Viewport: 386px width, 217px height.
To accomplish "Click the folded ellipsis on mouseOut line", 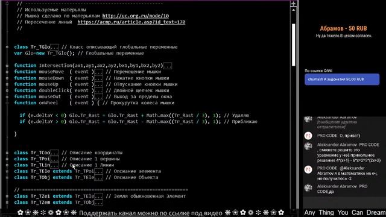I will pos(98,96).
